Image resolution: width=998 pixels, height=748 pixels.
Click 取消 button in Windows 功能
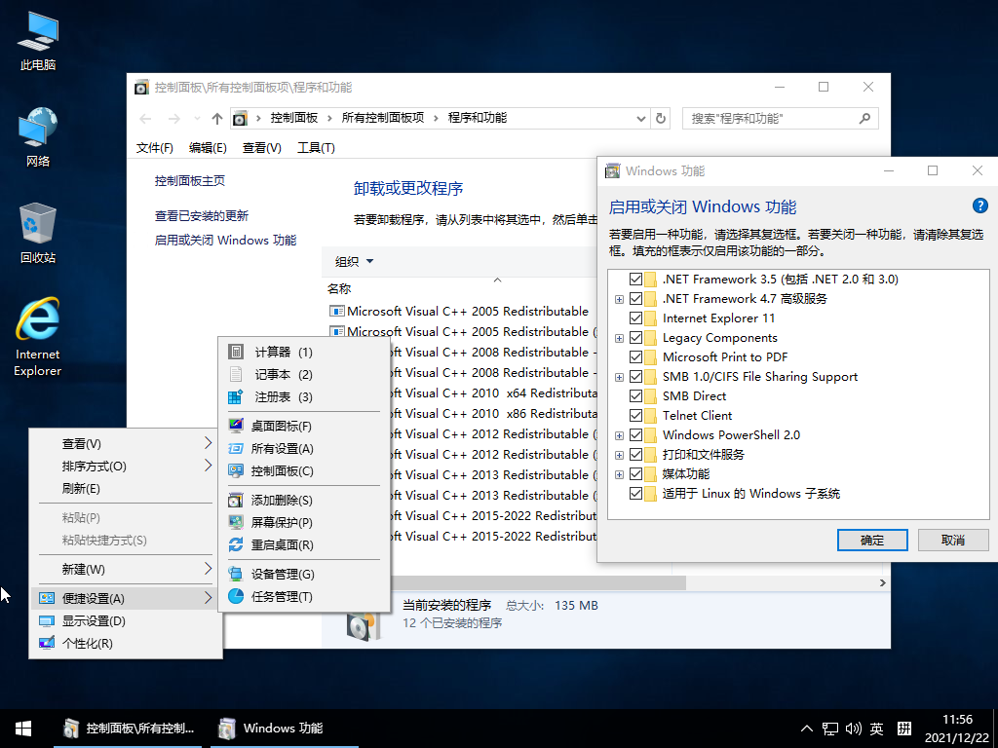tap(953, 540)
